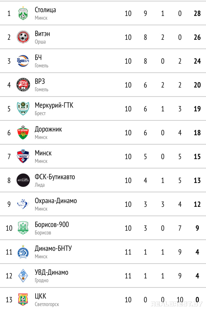
Task: Click the Динамо-БНТУ name text
Action: [x=53, y=248]
